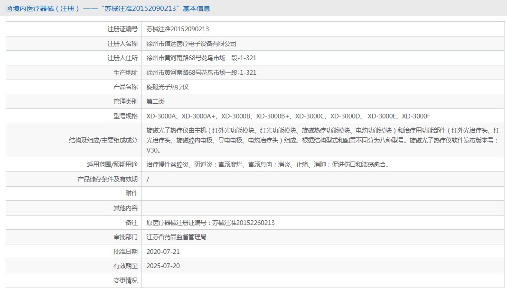Image resolution: width=507 pixels, height=288 pixels.
Task: Click the label 生产地址
Action: (x=125, y=72)
